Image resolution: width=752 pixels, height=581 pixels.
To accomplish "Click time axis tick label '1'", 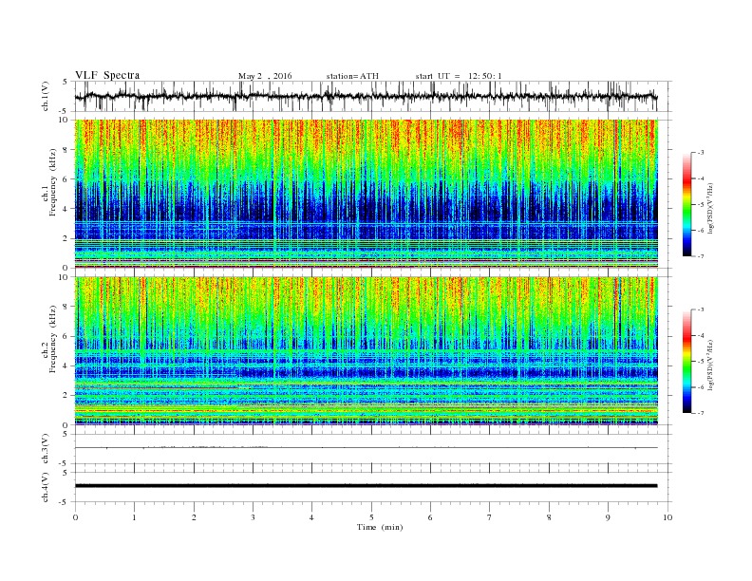I will [x=134, y=517].
